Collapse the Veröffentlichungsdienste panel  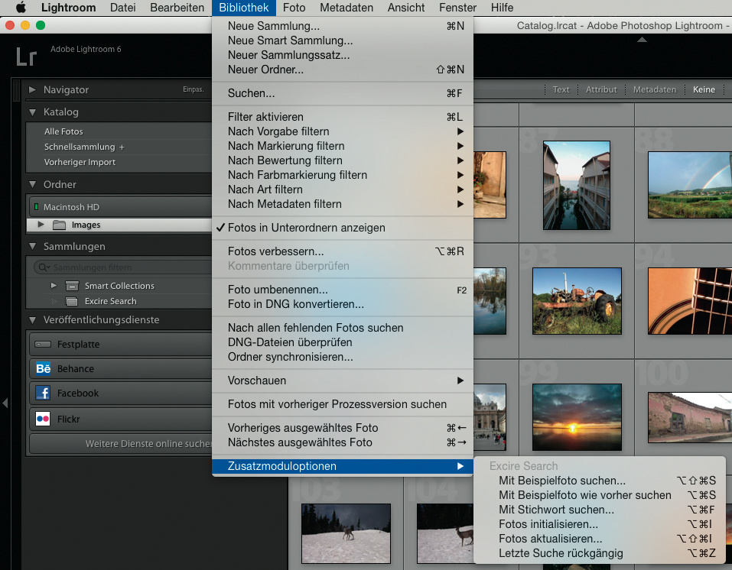pyautogui.click(x=32, y=320)
